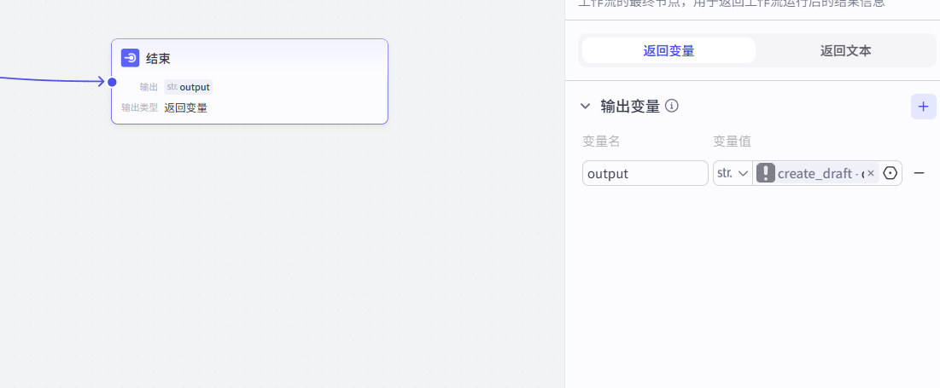Click the 输出变量 section heading
Viewport: 940px width, 388px height.
pos(630,107)
